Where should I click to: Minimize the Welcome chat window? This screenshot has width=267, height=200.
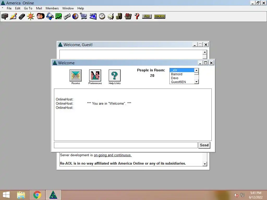click(200, 63)
